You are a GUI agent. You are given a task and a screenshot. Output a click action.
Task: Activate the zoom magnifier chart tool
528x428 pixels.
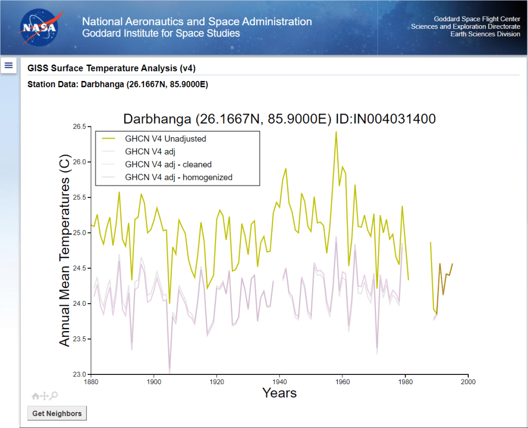click(54, 396)
